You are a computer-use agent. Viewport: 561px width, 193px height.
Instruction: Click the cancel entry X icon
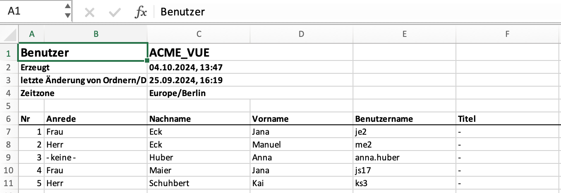tap(89, 12)
